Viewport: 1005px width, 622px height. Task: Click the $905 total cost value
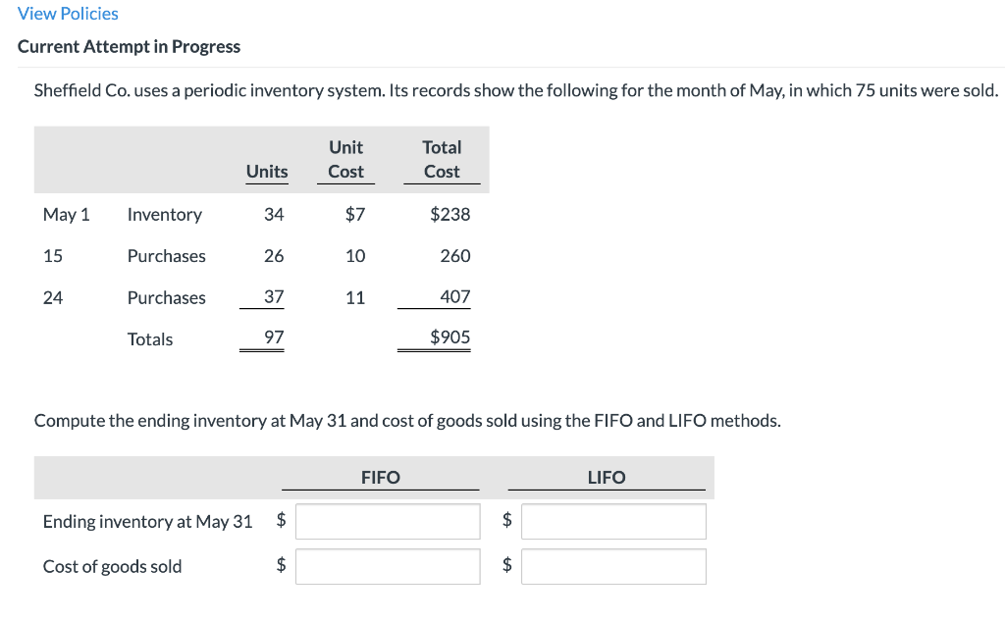[x=450, y=337]
